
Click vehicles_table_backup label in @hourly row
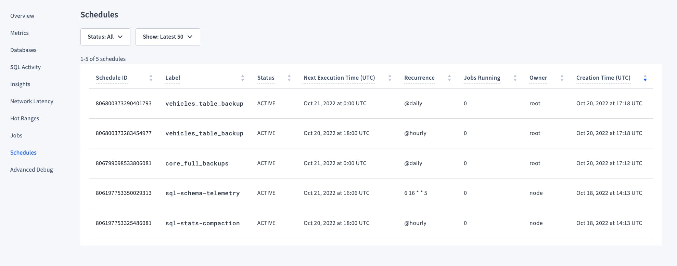coord(204,133)
